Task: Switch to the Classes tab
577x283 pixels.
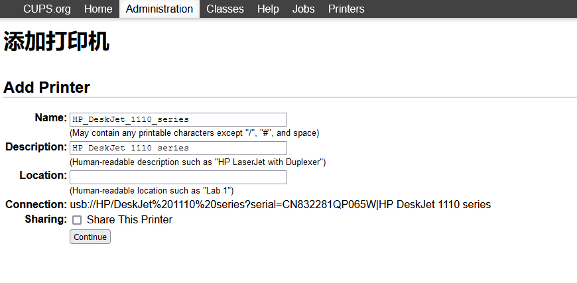Action: point(225,9)
